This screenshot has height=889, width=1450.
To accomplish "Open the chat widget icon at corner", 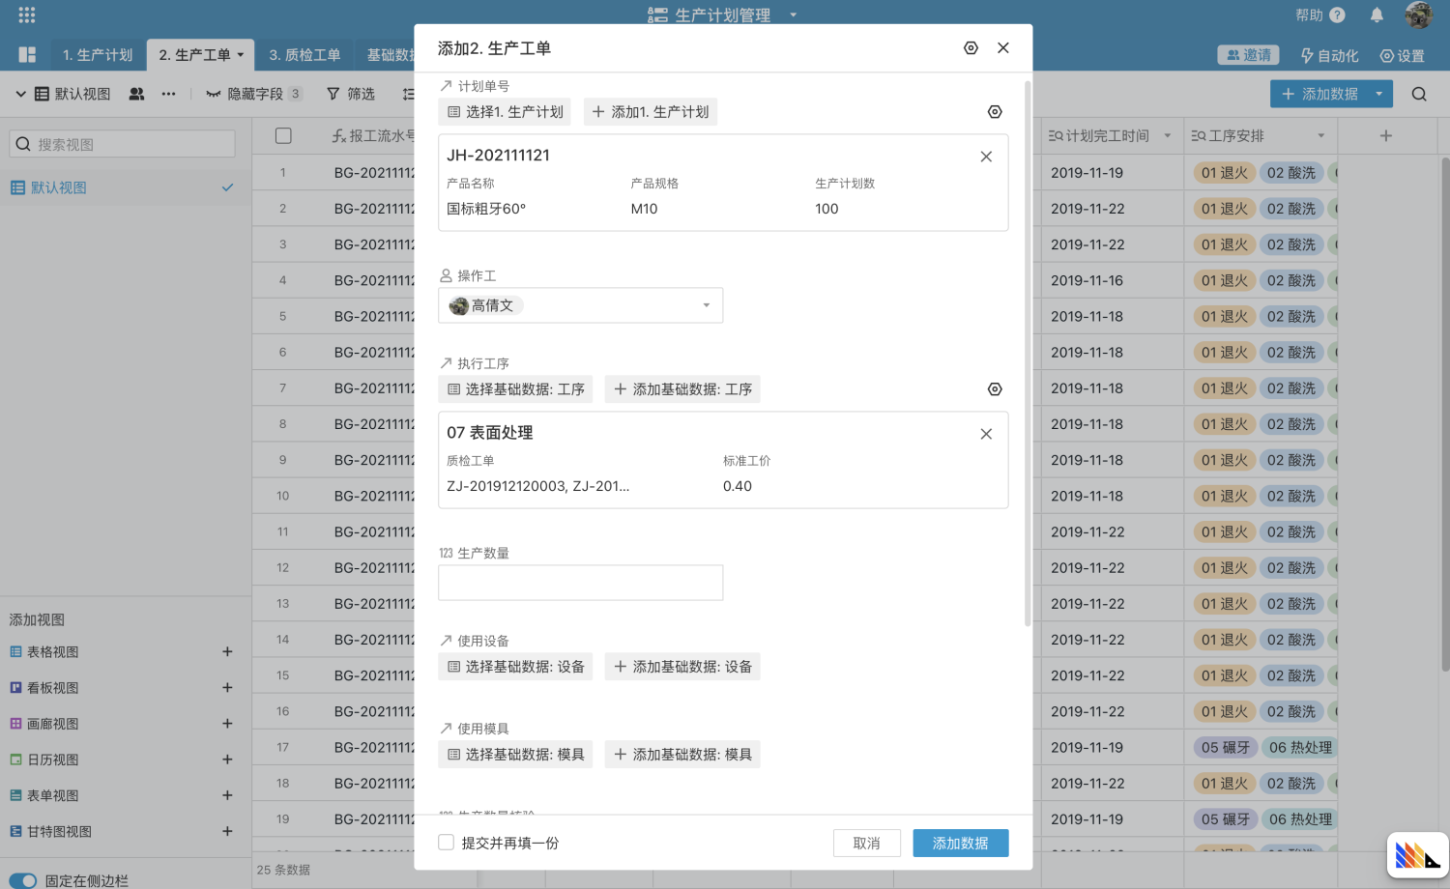I will click(x=1417, y=855).
